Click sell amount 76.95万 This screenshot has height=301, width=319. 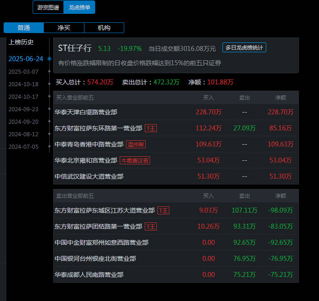pos(244,259)
